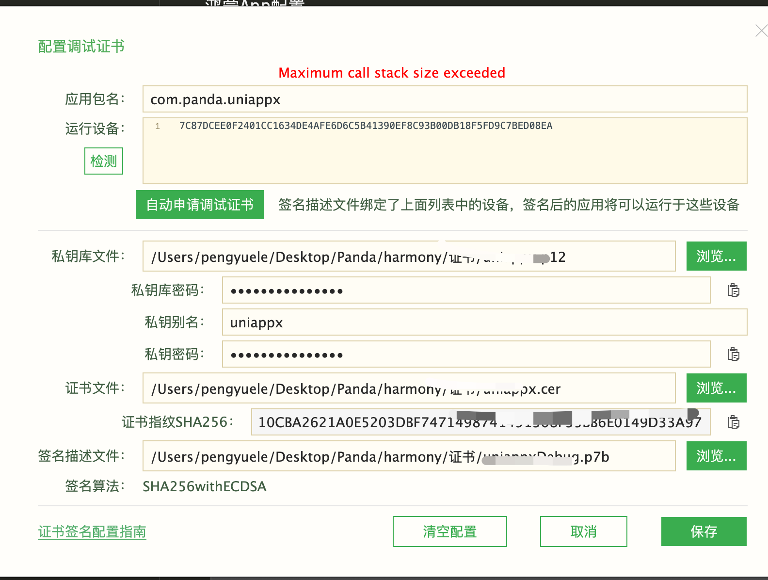Click the 私钥别名 uniappx field
This screenshot has width=768, height=580.
pos(484,322)
